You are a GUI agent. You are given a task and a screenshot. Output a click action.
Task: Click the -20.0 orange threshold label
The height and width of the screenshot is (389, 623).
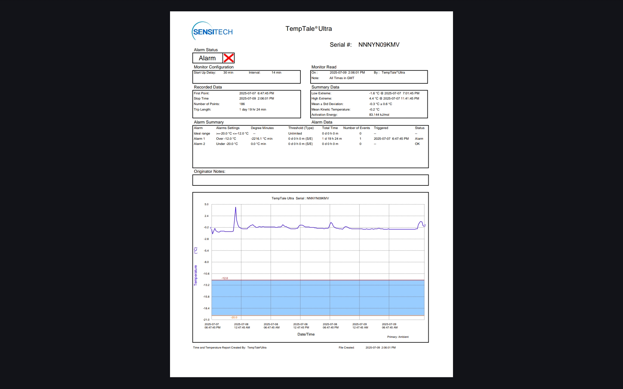[x=234, y=317]
